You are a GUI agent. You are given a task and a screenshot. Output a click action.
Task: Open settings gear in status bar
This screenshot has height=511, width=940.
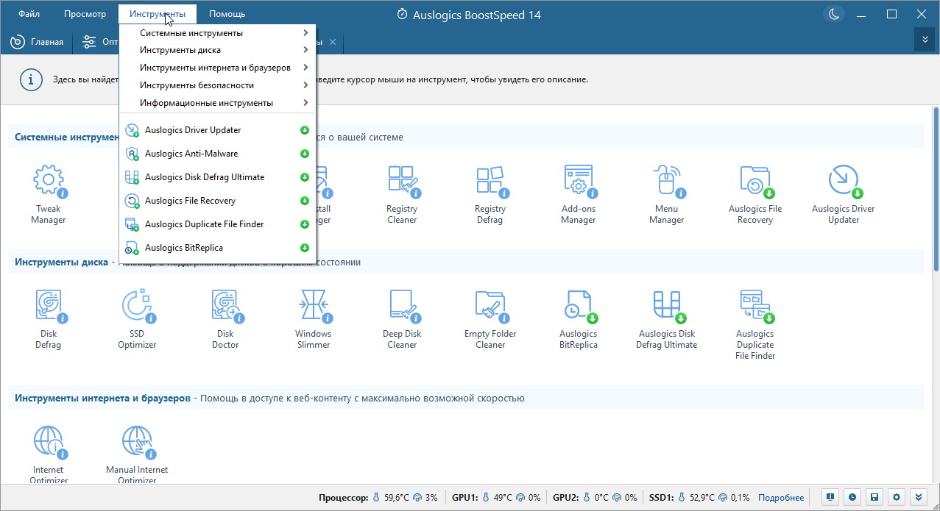point(896,497)
